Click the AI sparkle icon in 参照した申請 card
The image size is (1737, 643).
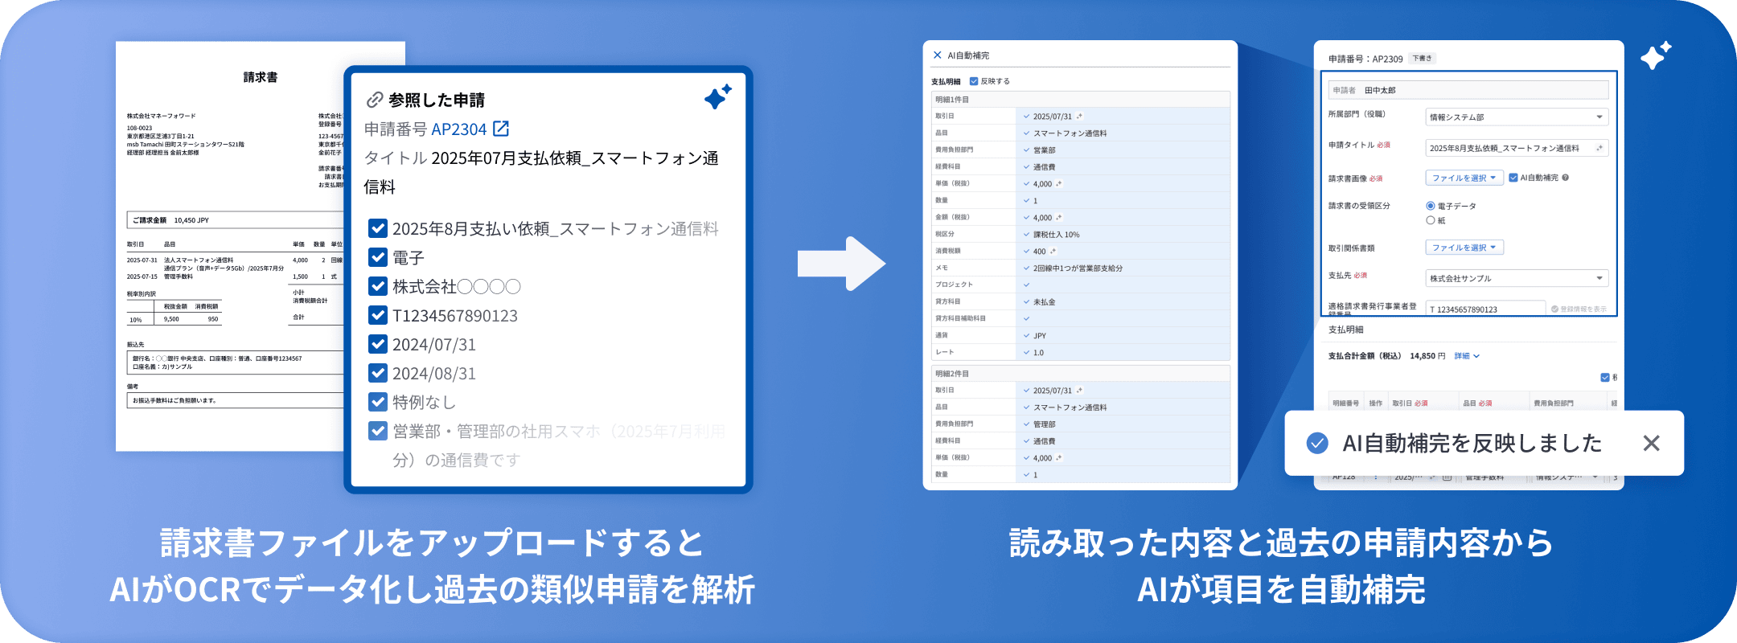tap(717, 96)
